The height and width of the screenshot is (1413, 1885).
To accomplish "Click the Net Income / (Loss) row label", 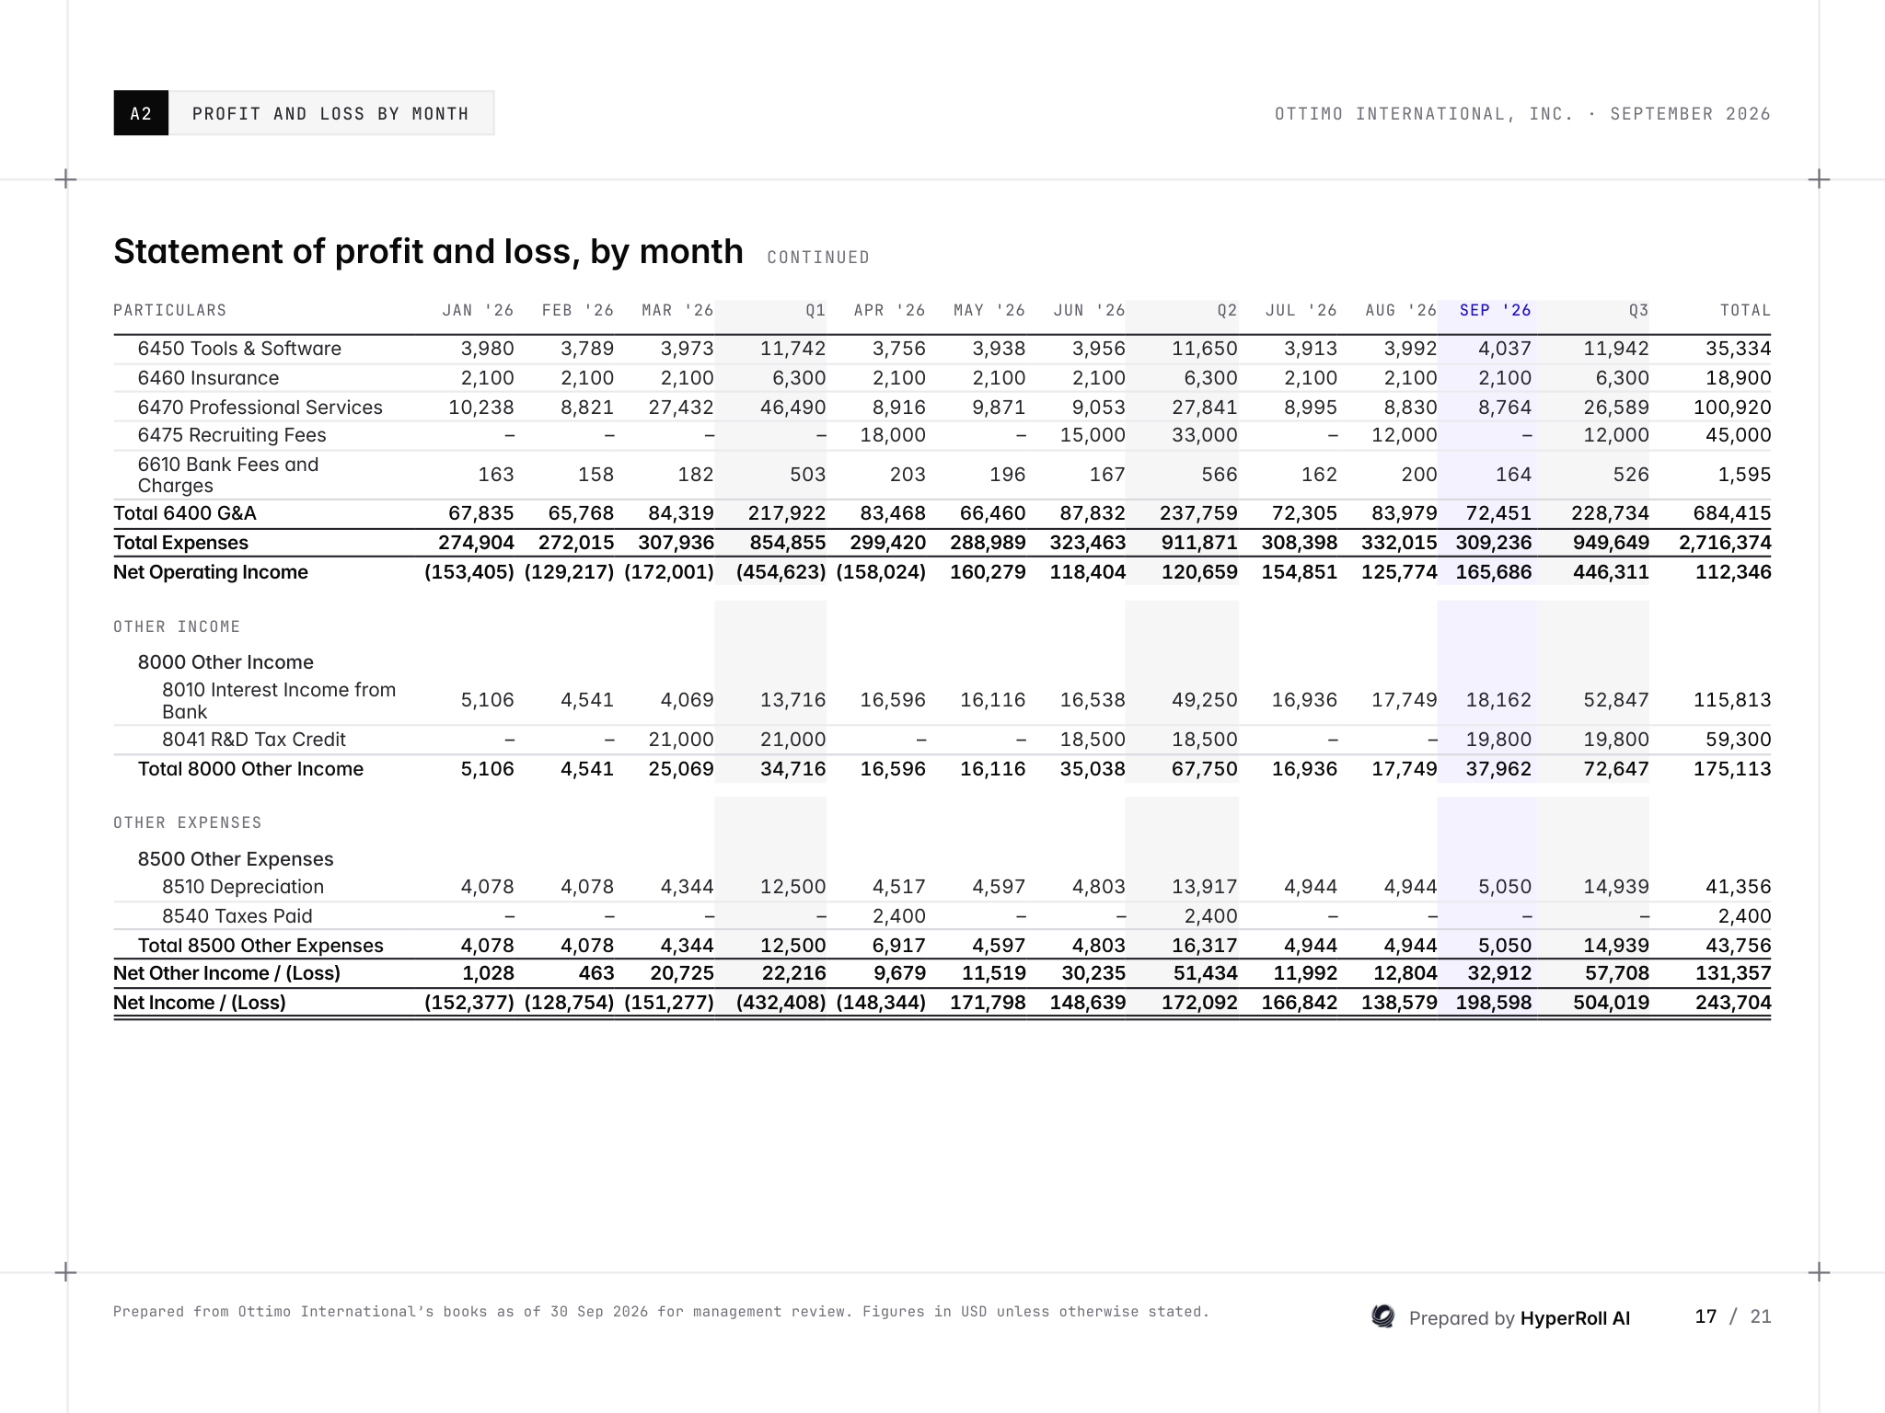I will point(200,1003).
